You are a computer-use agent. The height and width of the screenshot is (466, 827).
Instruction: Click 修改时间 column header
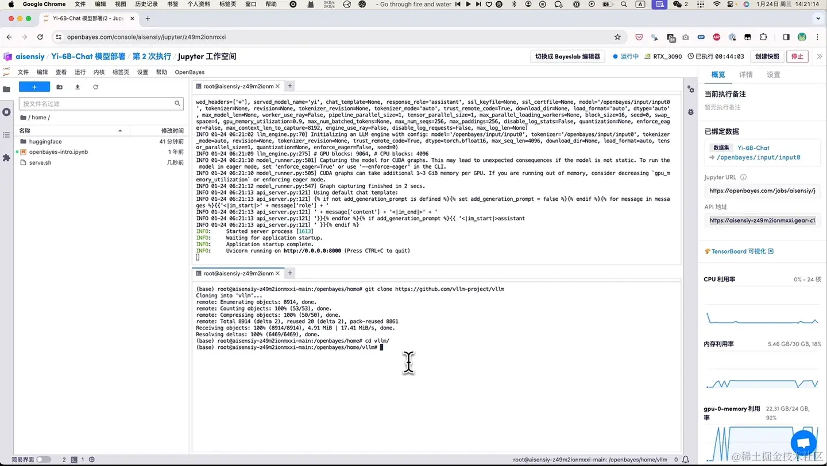pyautogui.click(x=172, y=131)
